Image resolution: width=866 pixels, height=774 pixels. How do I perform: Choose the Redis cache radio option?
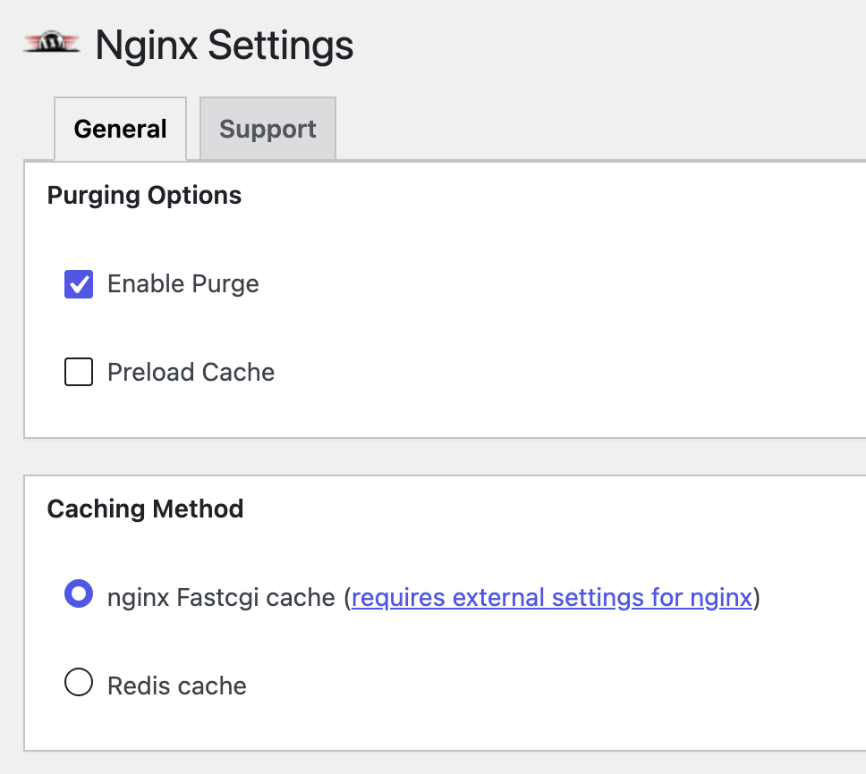click(x=79, y=682)
